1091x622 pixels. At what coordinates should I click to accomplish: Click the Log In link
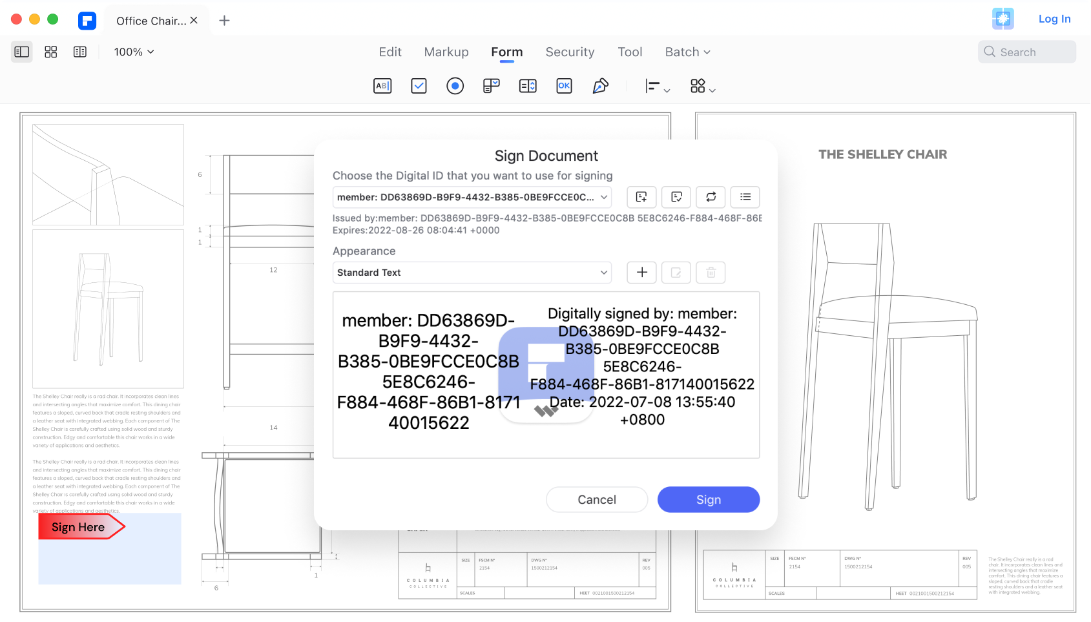pyautogui.click(x=1054, y=19)
